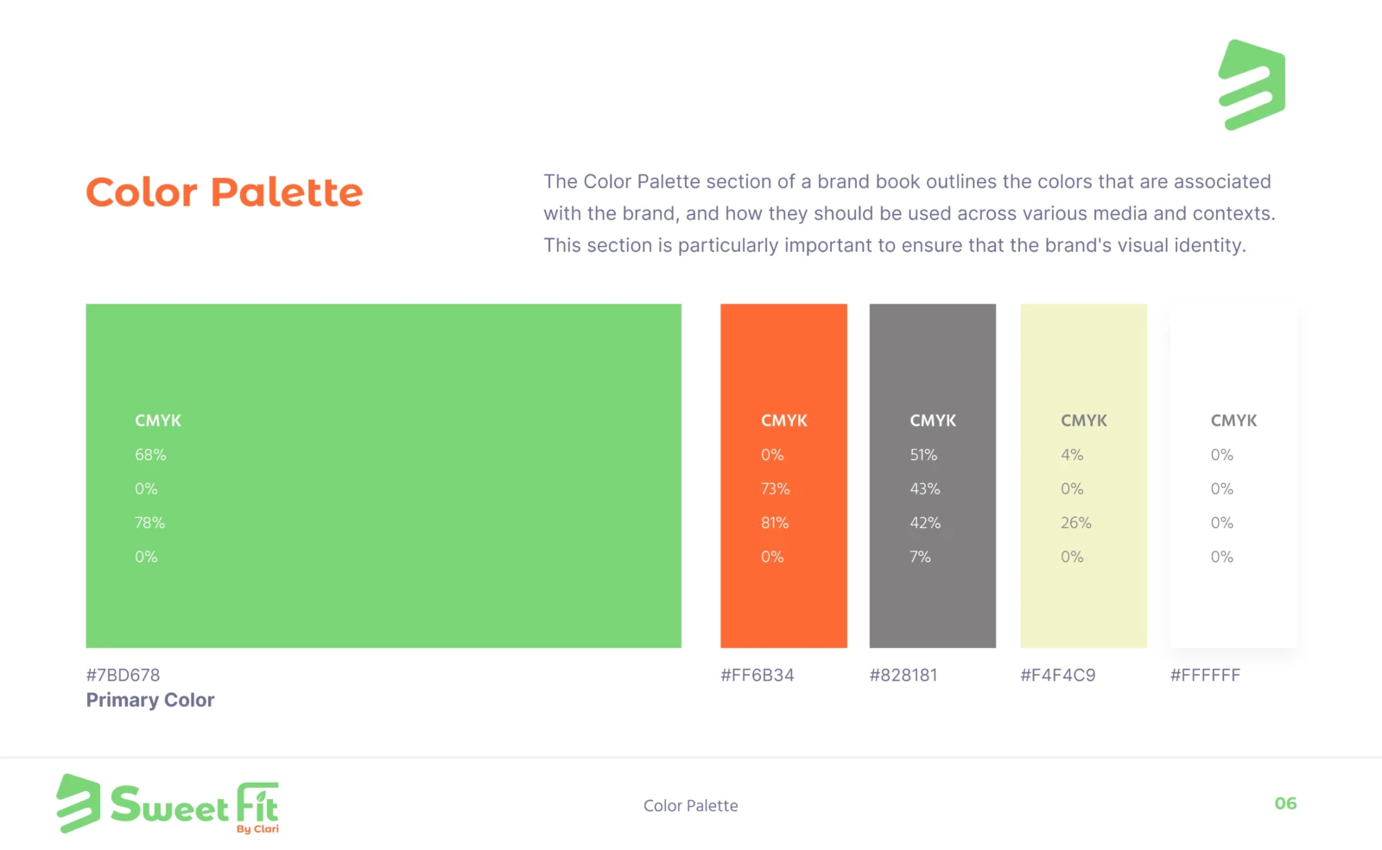The height and width of the screenshot is (850, 1382).
Task: Click the #7BD678 hex code label
Action: tap(123, 675)
